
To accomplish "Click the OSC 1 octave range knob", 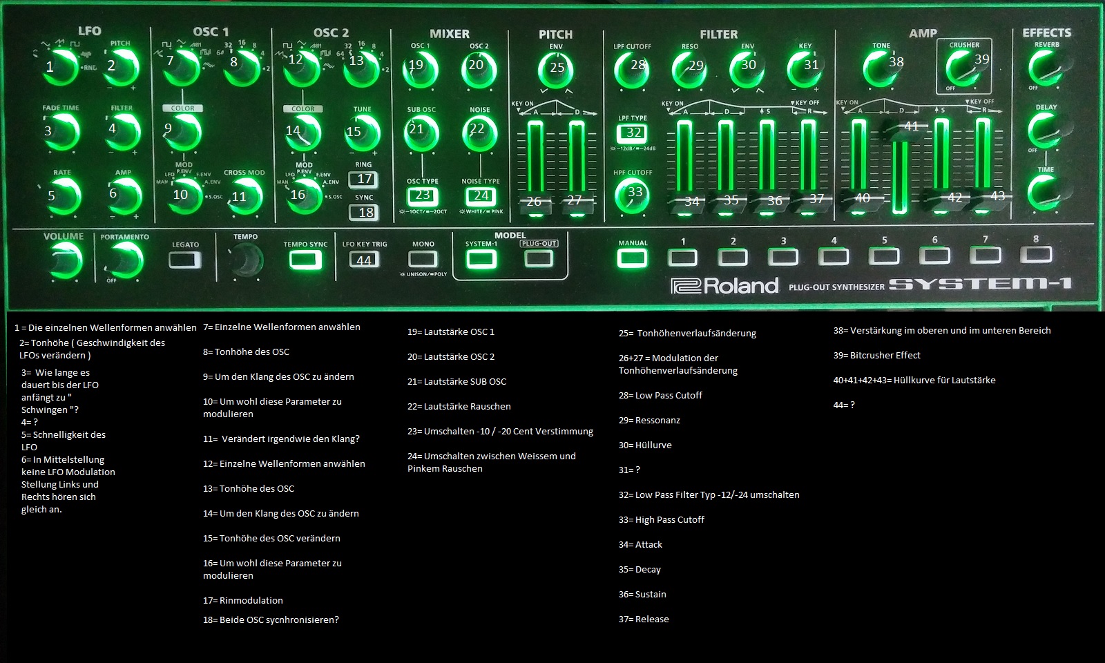I will tap(242, 67).
